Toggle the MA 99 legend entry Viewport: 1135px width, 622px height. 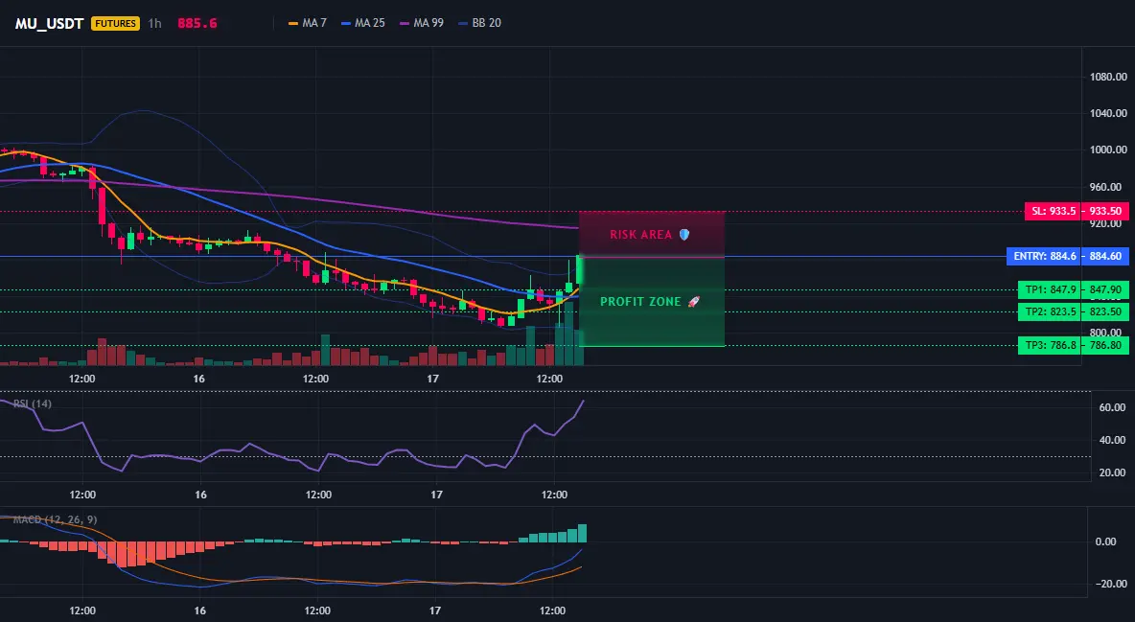422,23
